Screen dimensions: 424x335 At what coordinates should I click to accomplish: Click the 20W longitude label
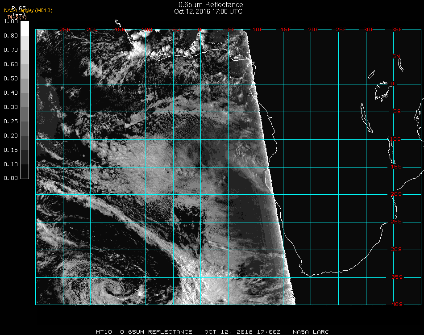(x=92, y=29)
